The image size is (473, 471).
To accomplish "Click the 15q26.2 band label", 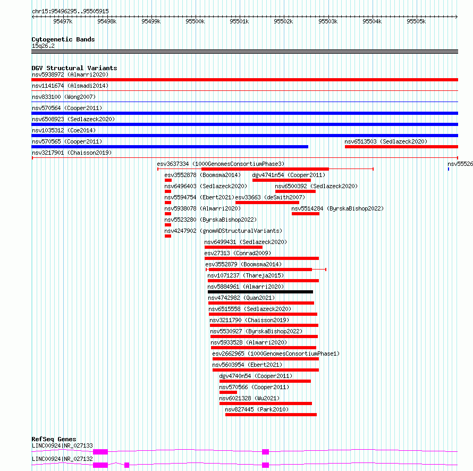I will (x=43, y=46).
